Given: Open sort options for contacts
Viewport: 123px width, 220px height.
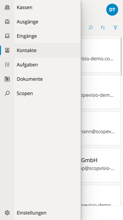Looking at the screenshot, I should [x=103, y=27].
